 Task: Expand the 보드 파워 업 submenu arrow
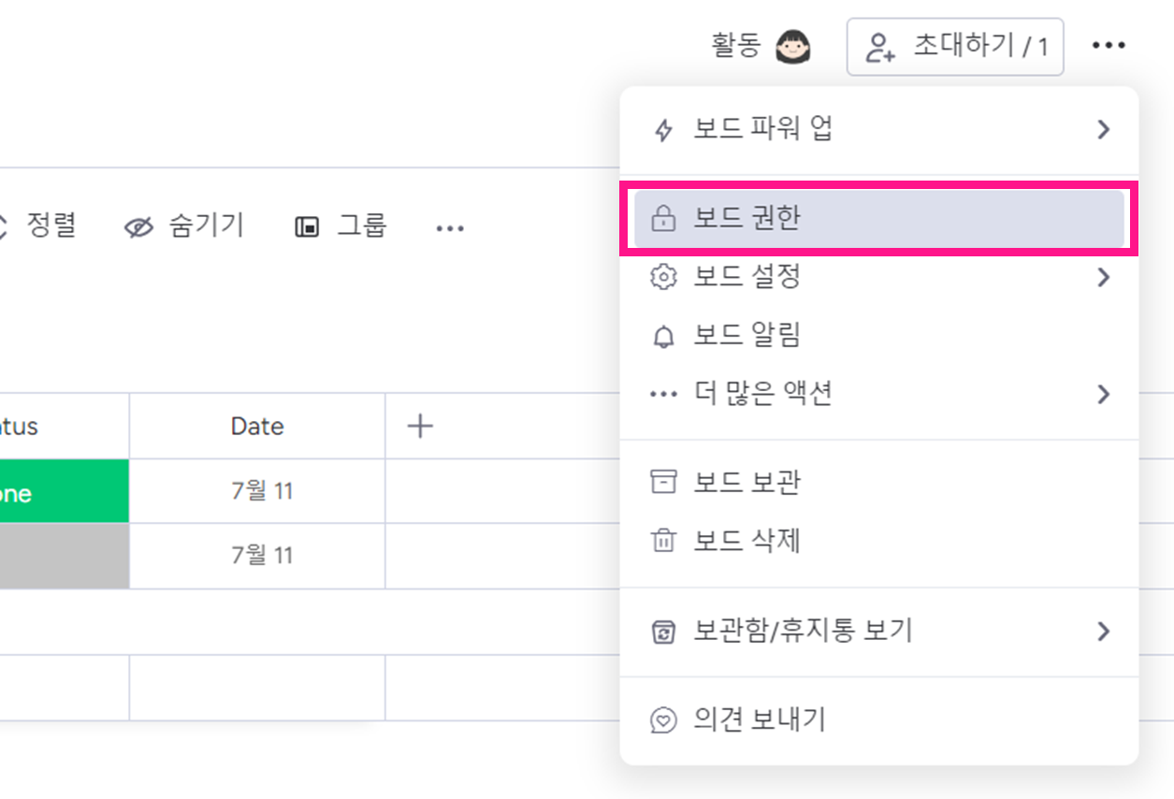[1104, 130]
